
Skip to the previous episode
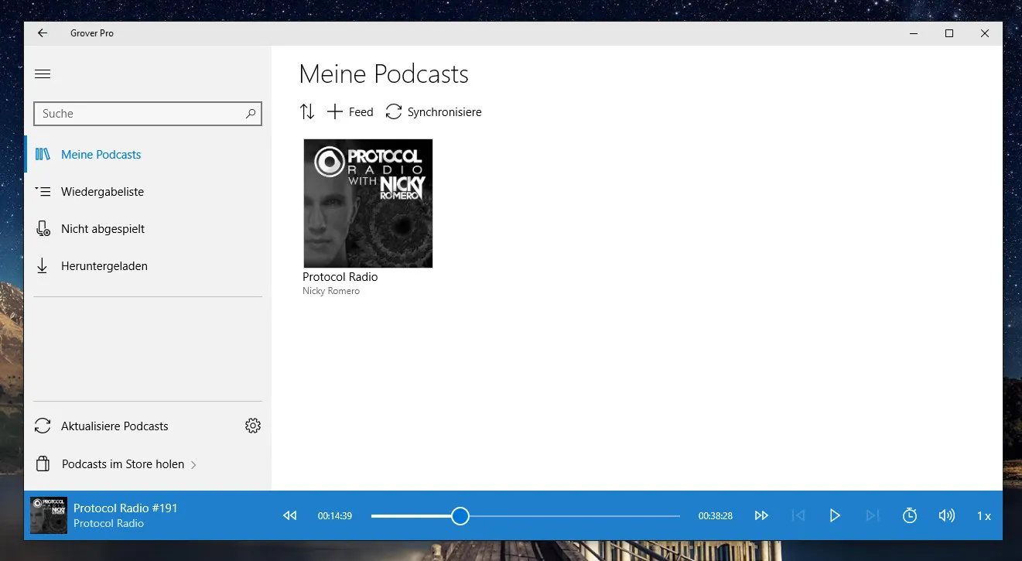click(798, 515)
